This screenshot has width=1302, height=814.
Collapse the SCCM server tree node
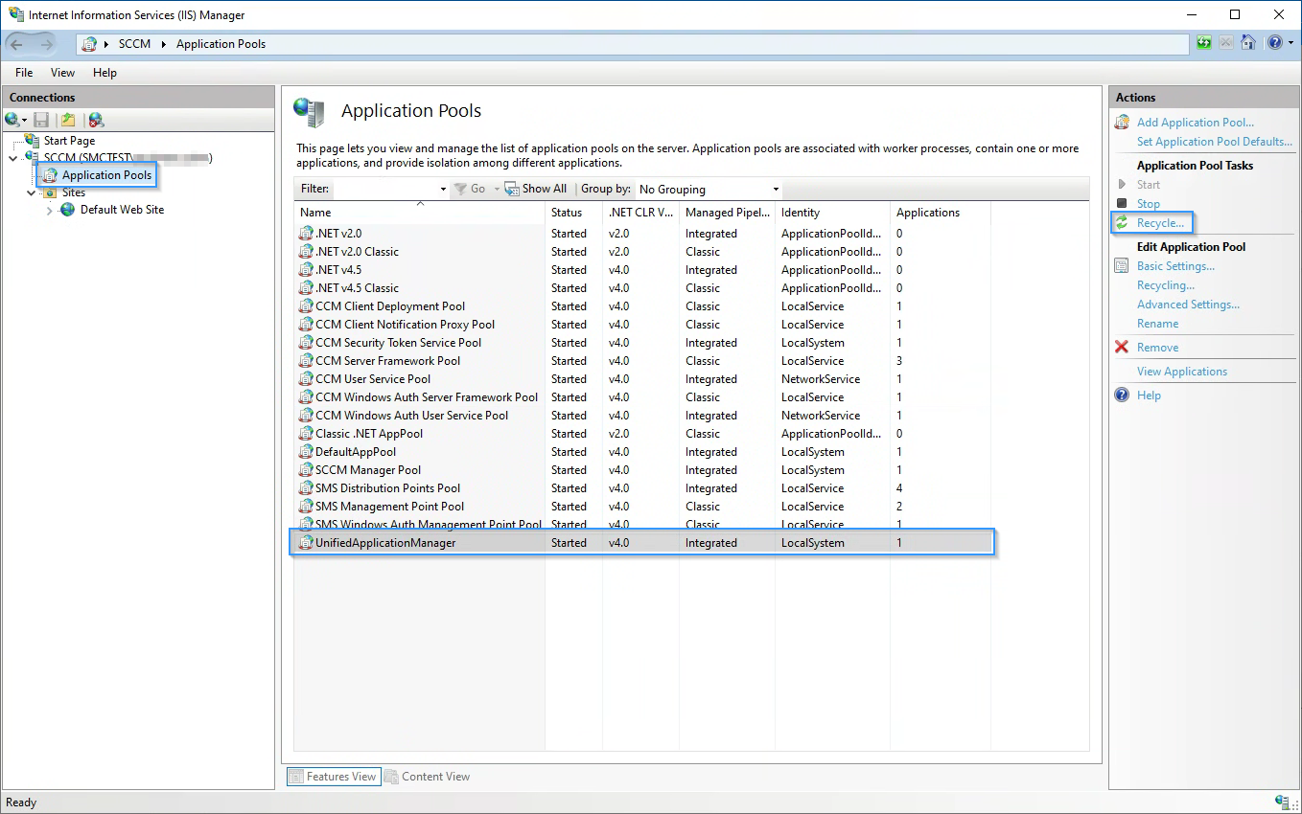click(x=13, y=158)
